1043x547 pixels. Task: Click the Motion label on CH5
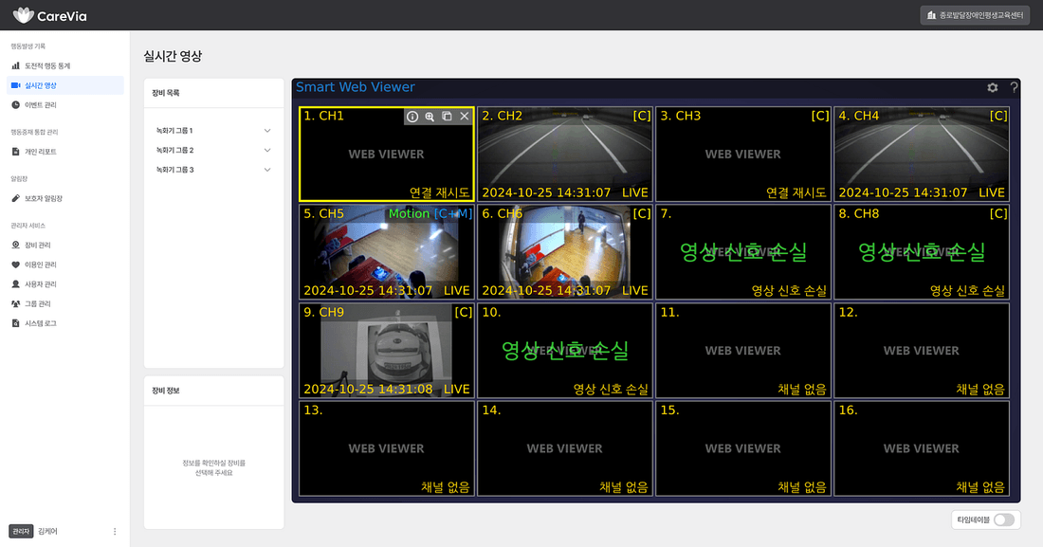tap(409, 213)
